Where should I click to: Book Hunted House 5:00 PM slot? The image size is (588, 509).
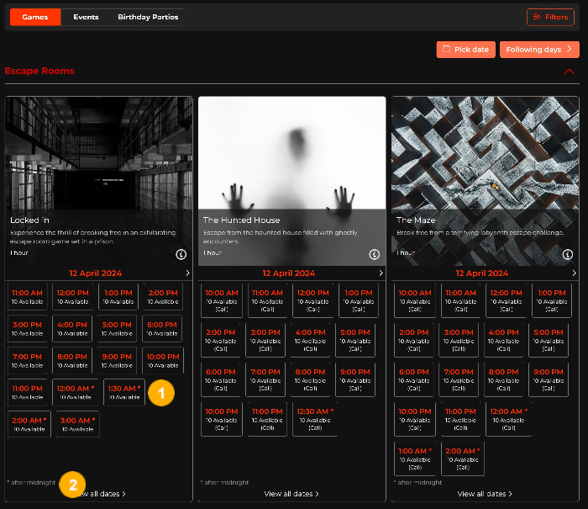355,341
